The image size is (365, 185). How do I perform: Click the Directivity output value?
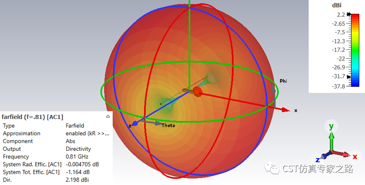tap(78, 149)
